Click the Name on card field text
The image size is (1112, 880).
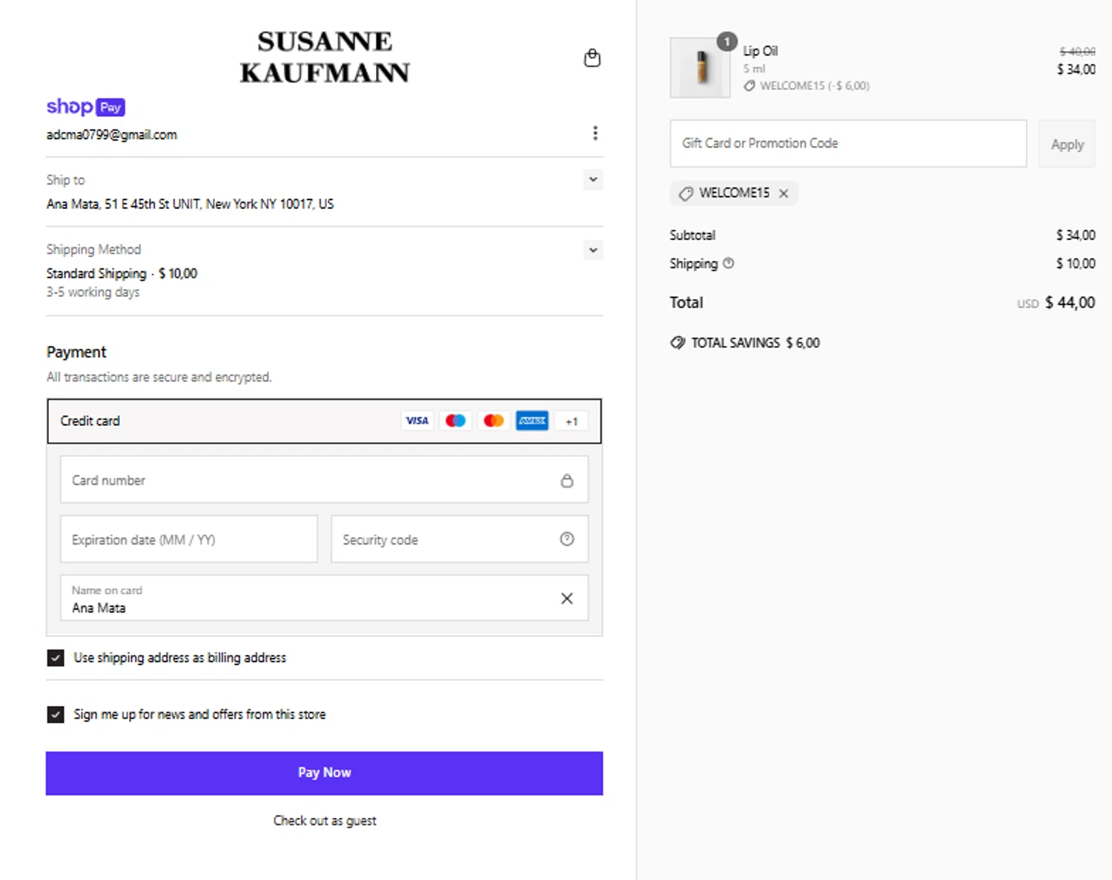(99, 608)
